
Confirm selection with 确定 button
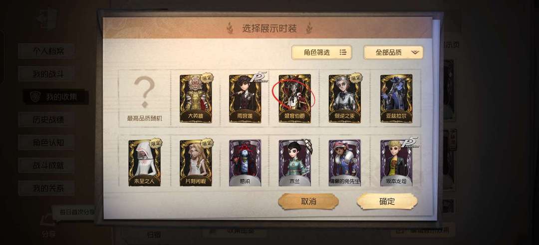[x=387, y=202]
